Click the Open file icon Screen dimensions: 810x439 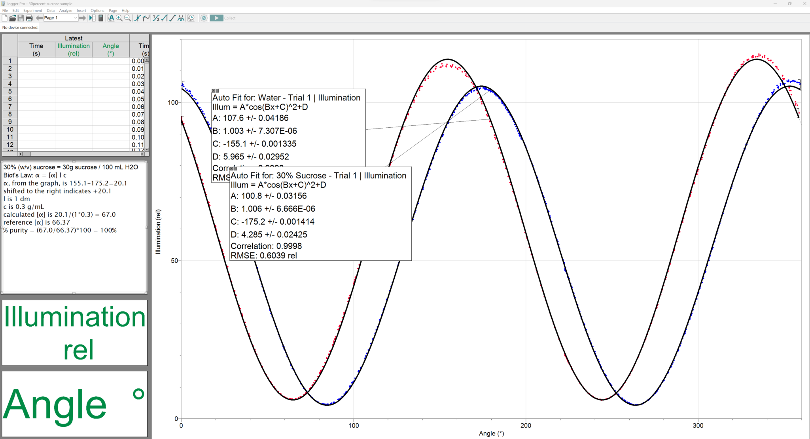[x=13, y=18]
